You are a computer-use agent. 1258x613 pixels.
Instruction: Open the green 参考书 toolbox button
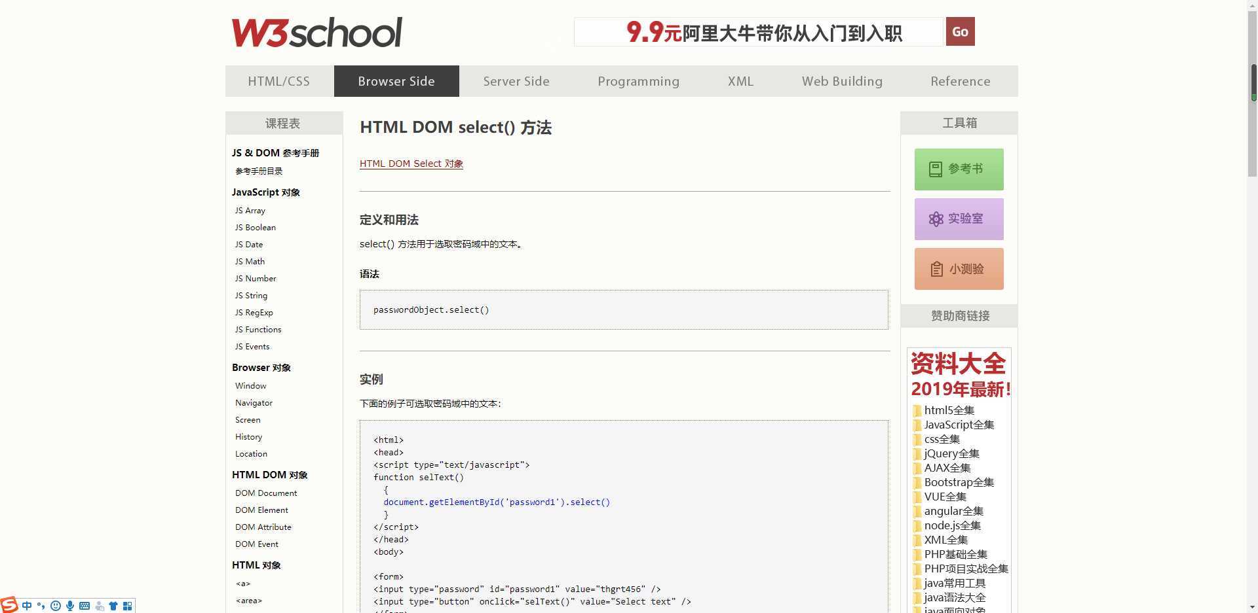959,169
